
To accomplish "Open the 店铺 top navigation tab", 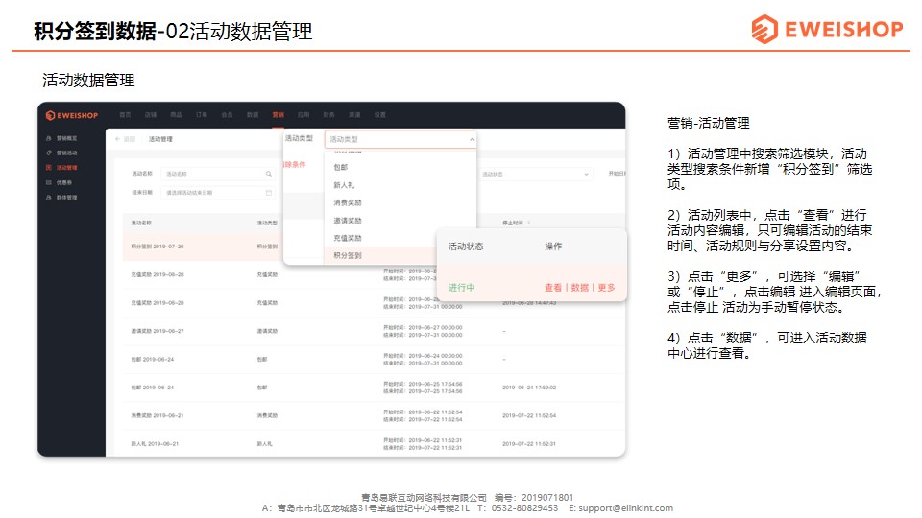I will click(x=151, y=115).
